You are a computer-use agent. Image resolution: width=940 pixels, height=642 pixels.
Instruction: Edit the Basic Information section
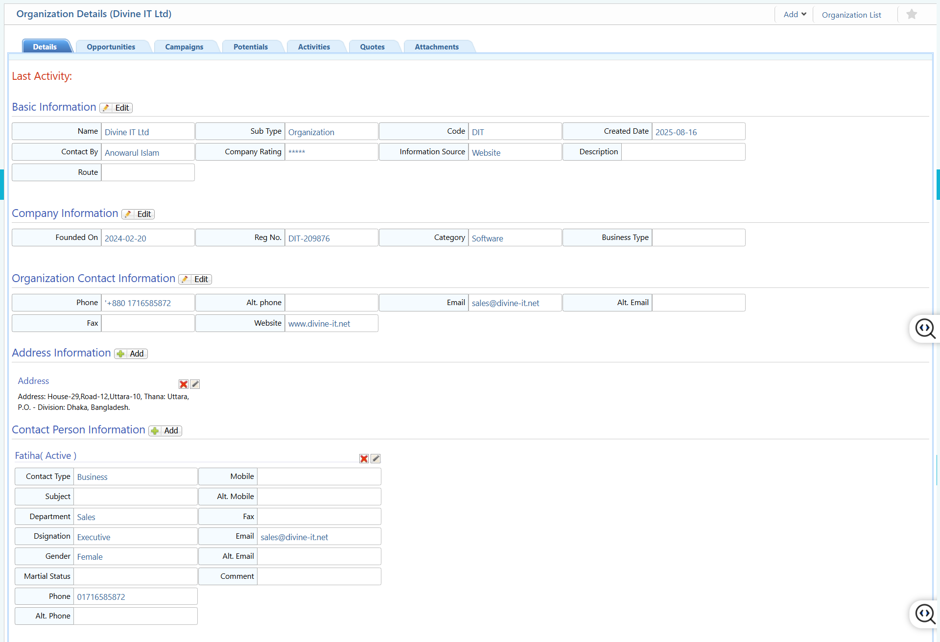(116, 108)
